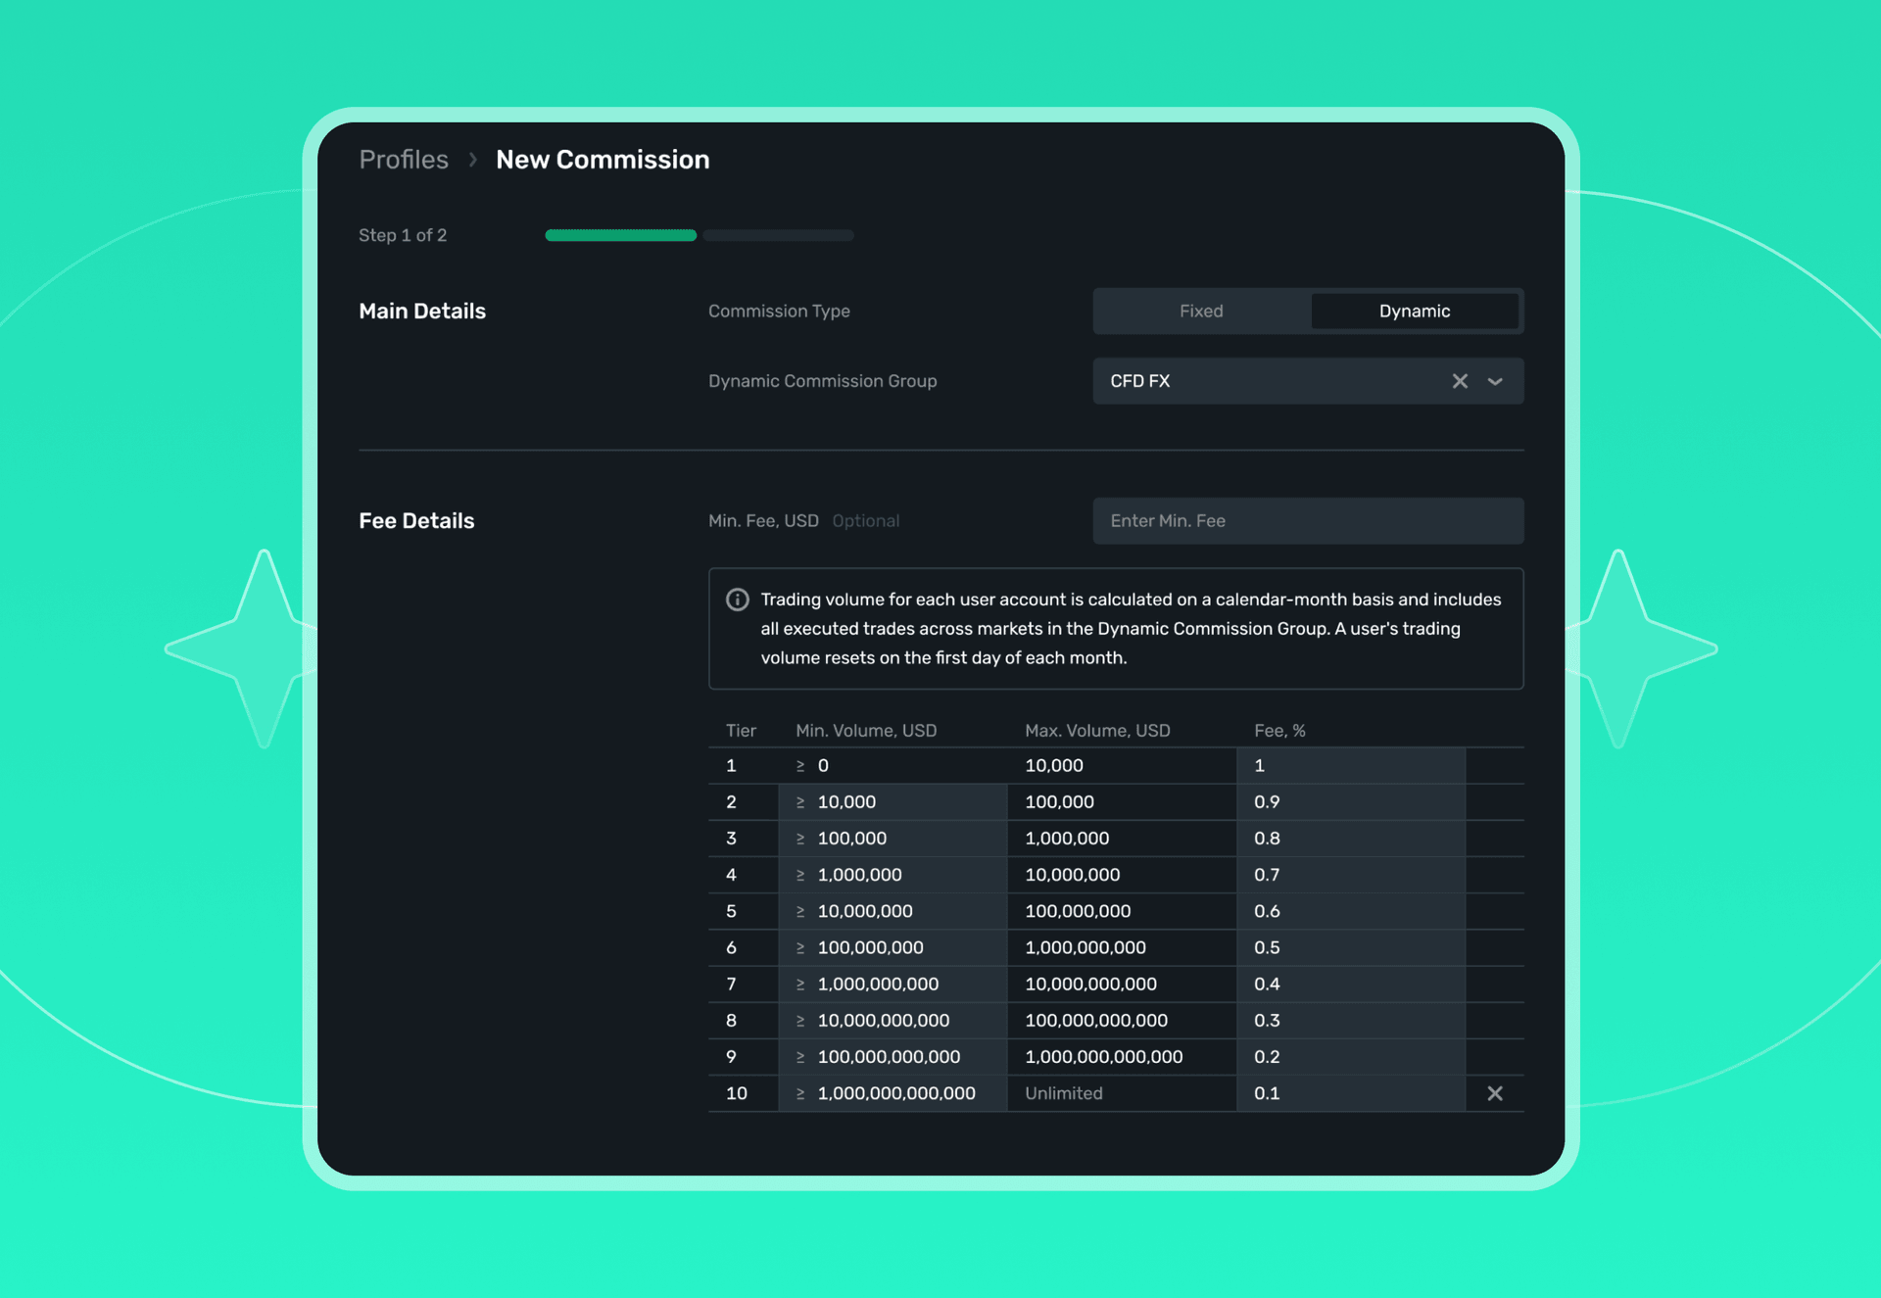Clear the CFD FX group selection

(1460, 381)
